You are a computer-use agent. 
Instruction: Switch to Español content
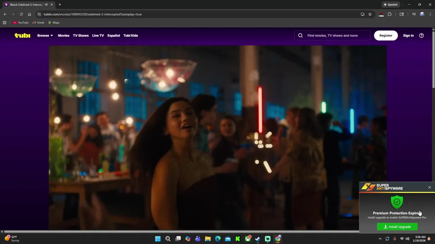pos(114,35)
